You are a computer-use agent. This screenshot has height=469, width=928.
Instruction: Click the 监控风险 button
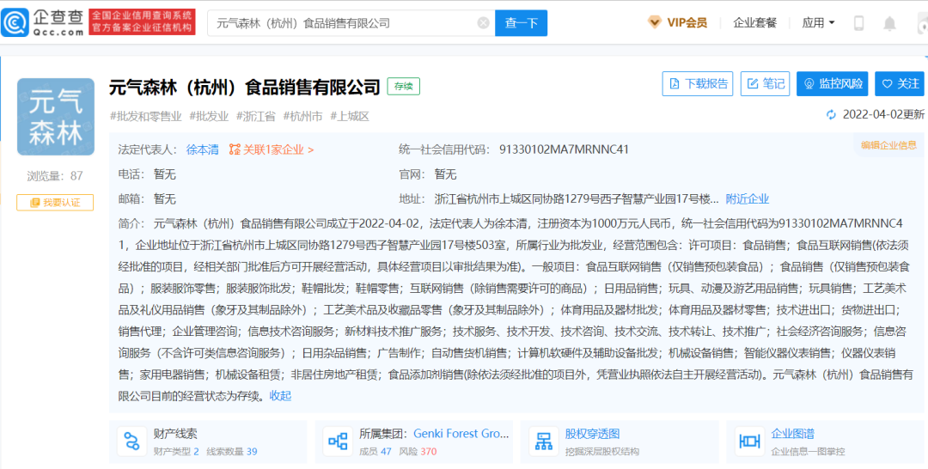(x=832, y=83)
